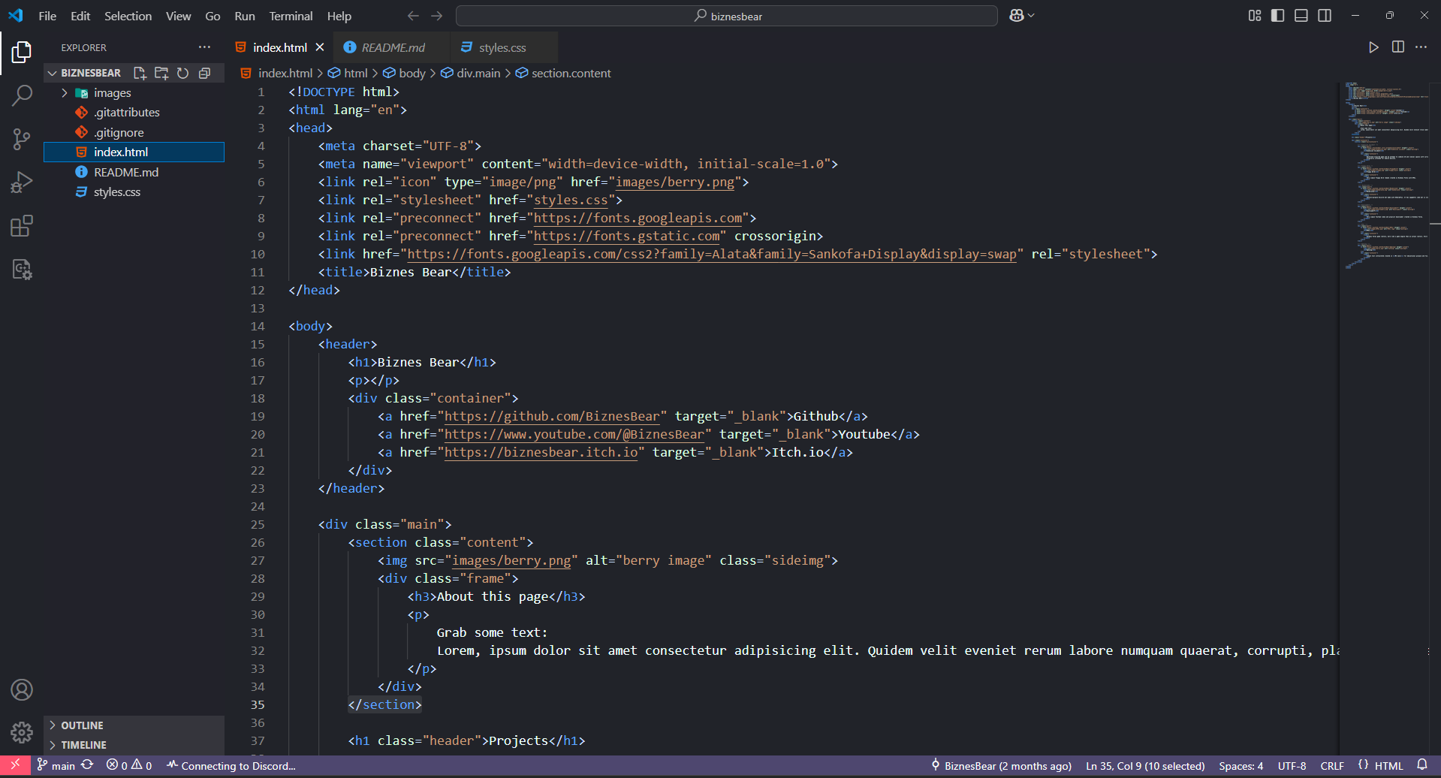
Task: Open Explorer views and more actions
Action: [204, 47]
